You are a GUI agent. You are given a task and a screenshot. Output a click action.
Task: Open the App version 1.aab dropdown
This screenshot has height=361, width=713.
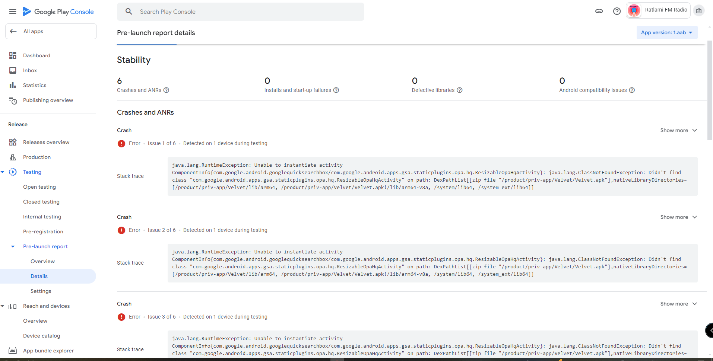pyautogui.click(x=666, y=32)
